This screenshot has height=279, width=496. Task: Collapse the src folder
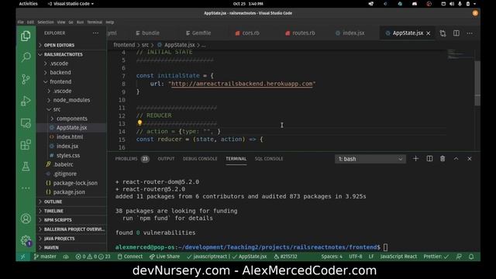coord(57,109)
